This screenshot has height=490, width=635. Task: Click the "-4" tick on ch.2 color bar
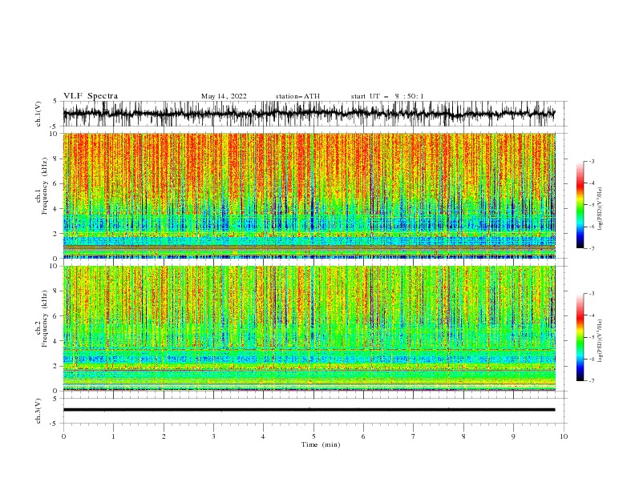tap(592, 315)
